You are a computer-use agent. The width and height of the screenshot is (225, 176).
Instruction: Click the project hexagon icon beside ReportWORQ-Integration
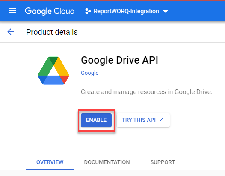tap(88, 11)
